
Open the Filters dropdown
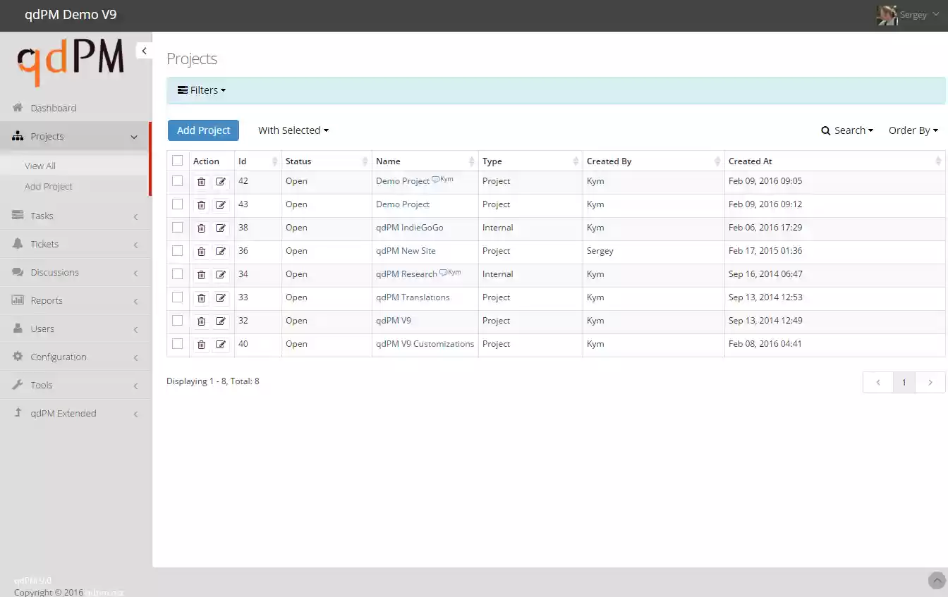click(x=202, y=90)
